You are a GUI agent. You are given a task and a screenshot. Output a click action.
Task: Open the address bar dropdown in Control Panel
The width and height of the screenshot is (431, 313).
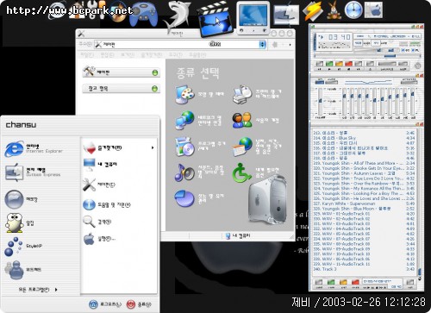[262, 45]
